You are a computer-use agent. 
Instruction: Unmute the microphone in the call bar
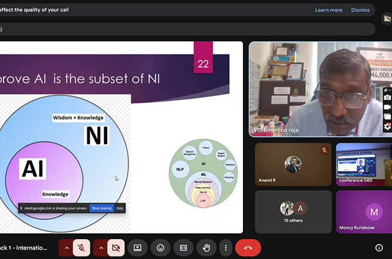point(82,248)
